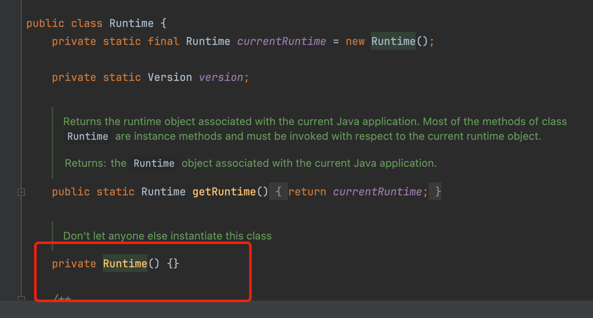Click the inline Runtime code in first doc paragraph

tap(88, 137)
